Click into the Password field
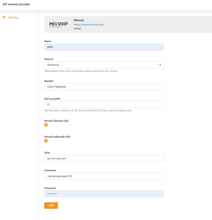 click(104, 194)
